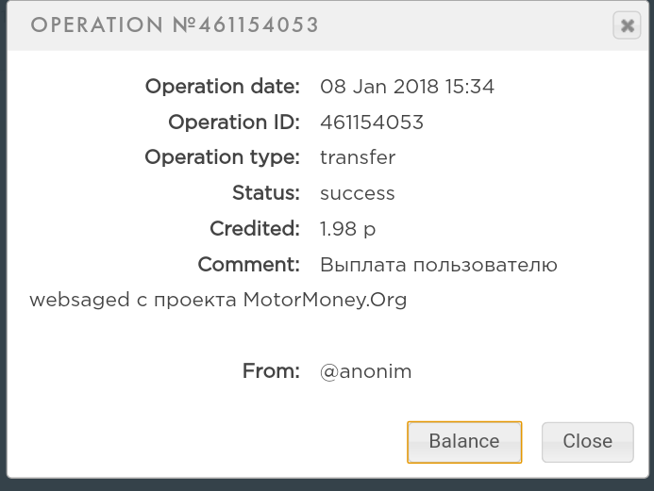The width and height of the screenshot is (654, 491).
Task: Click the 'Comment:' label
Action: click(248, 265)
